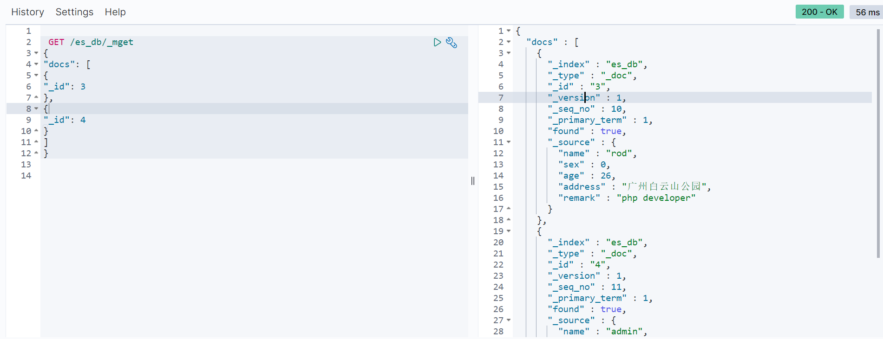Screen dimensions: 883x339
Task: Click the first "_index" : "es_db" line
Action: pos(597,64)
